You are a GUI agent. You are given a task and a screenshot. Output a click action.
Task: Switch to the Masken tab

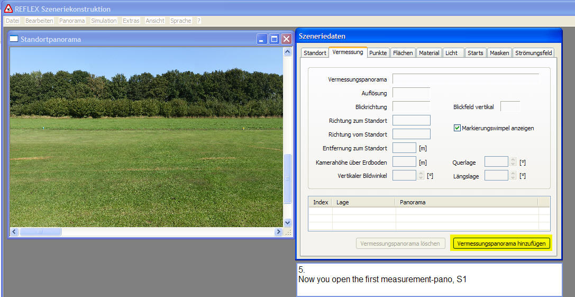(x=499, y=53)
